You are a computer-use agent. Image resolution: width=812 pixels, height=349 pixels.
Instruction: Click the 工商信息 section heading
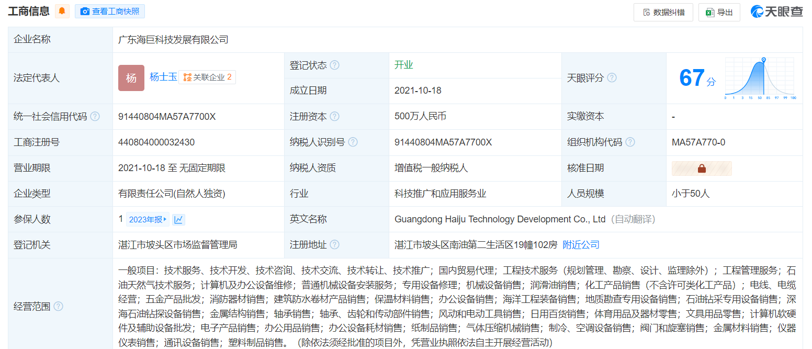(x=29, y=11)
